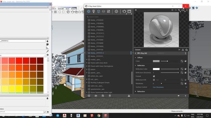Click the material name field in Materials tray
Screen dimensions: 211x118
[23, 41]
